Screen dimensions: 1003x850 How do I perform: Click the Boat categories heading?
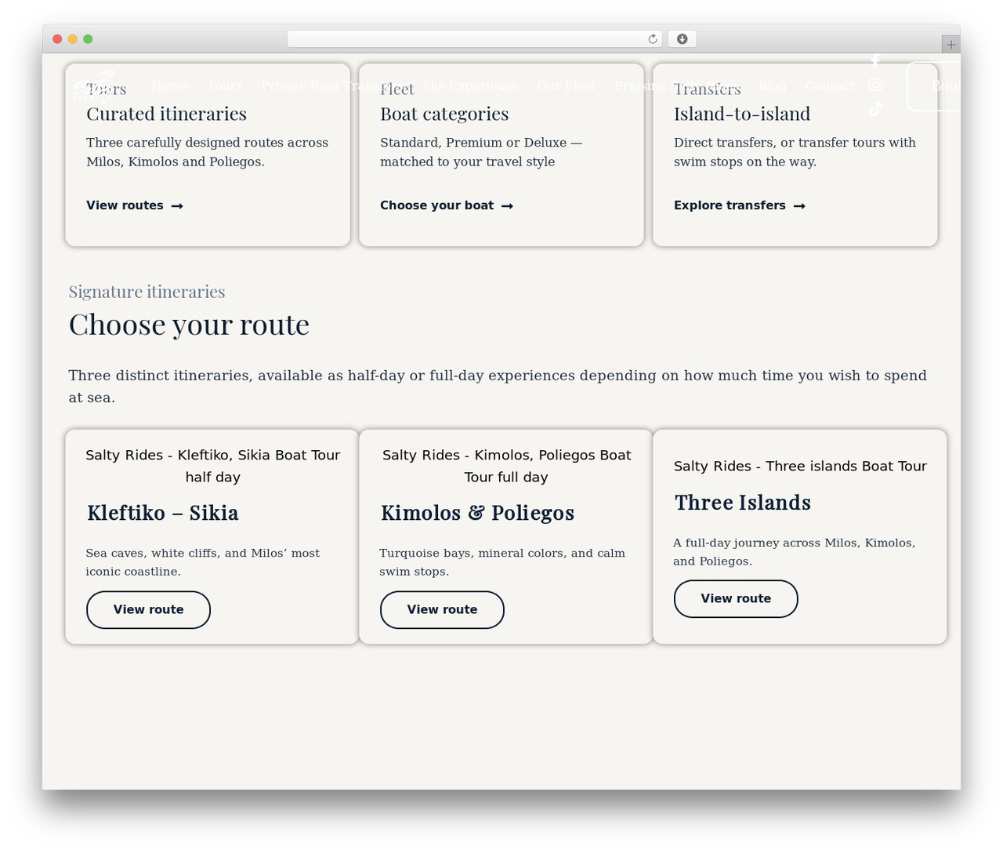(x=444, y=114)
